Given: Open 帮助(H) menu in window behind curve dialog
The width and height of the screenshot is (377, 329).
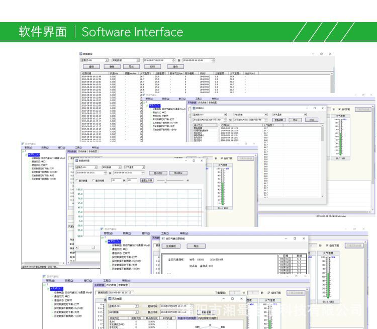Looking at the screenshot, I should (x=96, y=147).
